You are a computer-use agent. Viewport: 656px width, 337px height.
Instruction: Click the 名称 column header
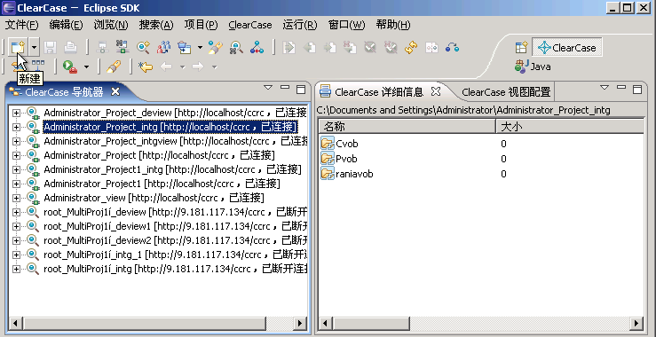pyautogui.click(x=407, y=127)
